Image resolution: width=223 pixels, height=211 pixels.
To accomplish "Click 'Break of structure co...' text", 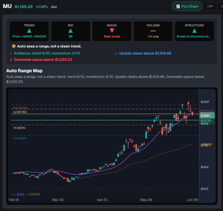I will coord(194,36).
